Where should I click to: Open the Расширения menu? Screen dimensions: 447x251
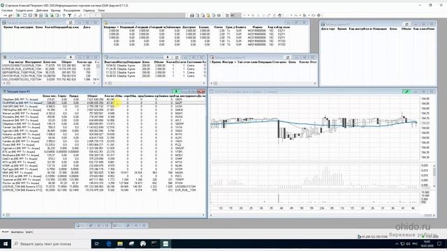[71, 10]
